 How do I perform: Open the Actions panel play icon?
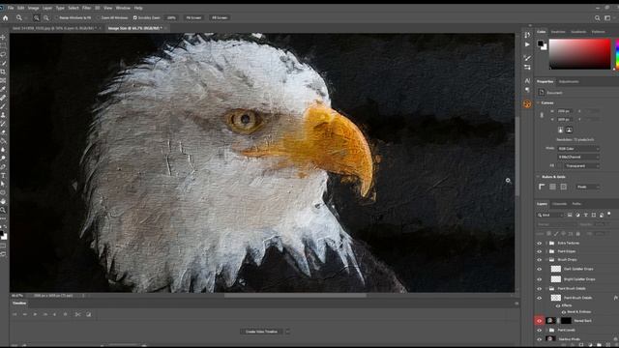(x=527, y=44)
